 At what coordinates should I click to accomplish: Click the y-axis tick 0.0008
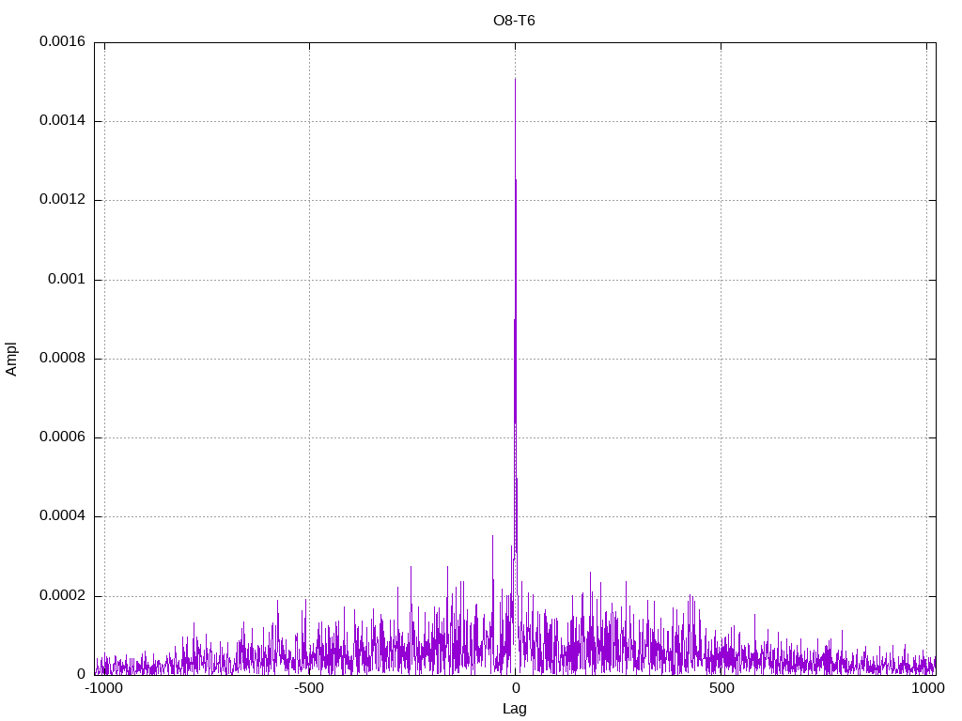[63, 358]
